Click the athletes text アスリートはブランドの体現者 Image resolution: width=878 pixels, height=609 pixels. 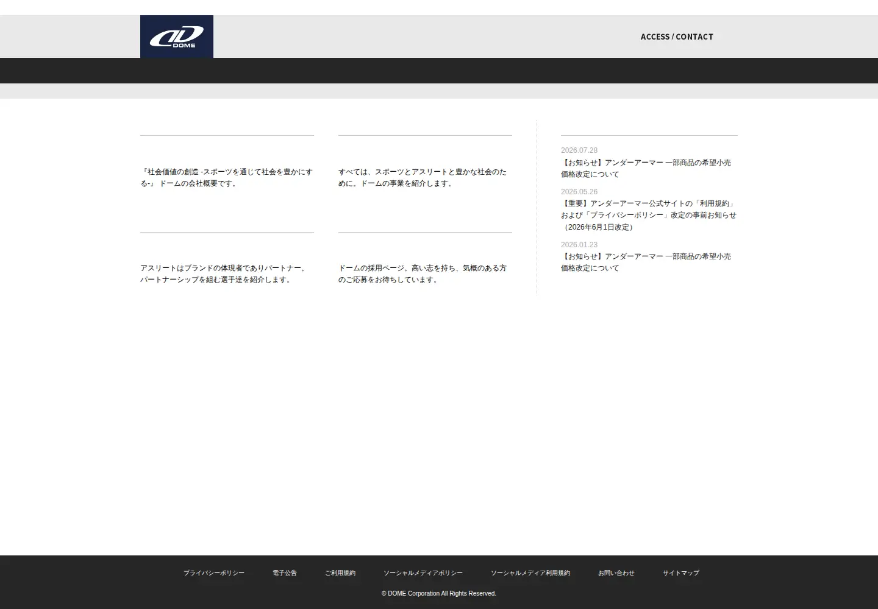pyautogui.click(x=223, y=274)
